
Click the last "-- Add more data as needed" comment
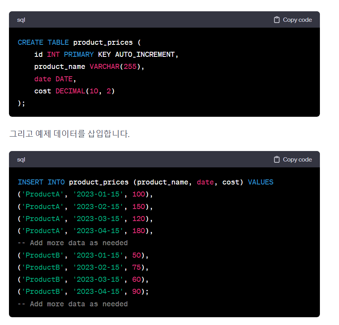click(x=72, y=304)
